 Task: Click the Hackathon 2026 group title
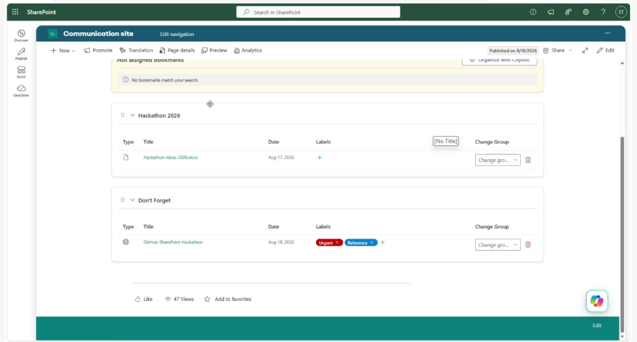159,116
